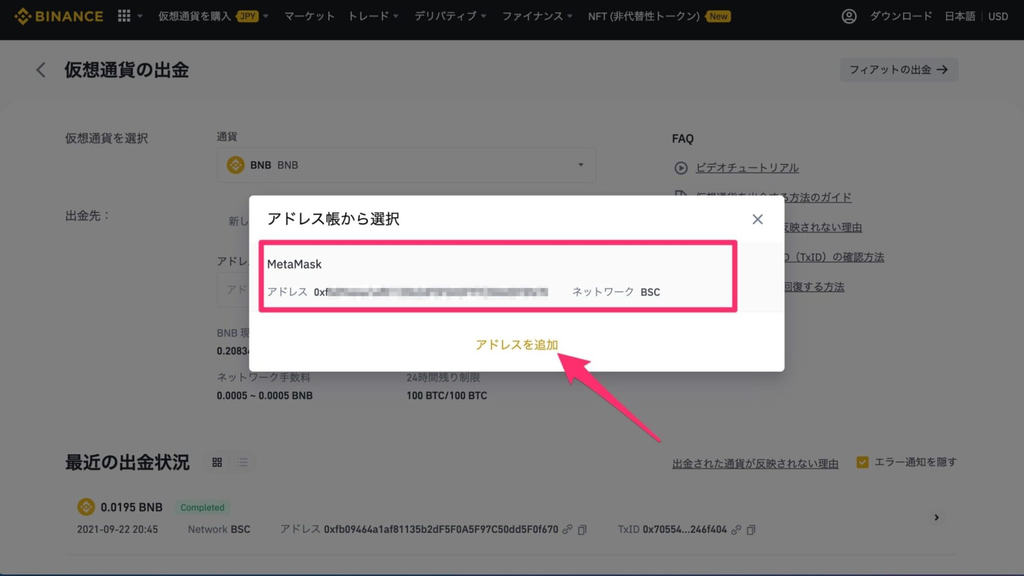Click the BNB coin icon in withdrawal row

[x=86, y=507]
